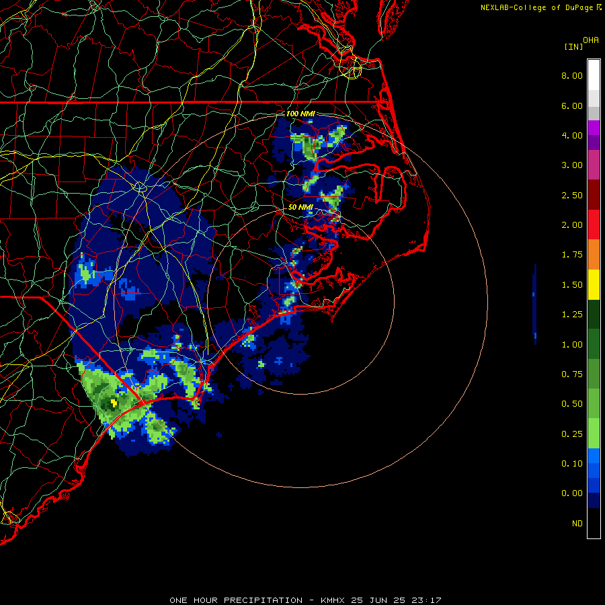The image size is (605, 605).
Task: Click the 1.75 legend value
Action: pos(572,255)
